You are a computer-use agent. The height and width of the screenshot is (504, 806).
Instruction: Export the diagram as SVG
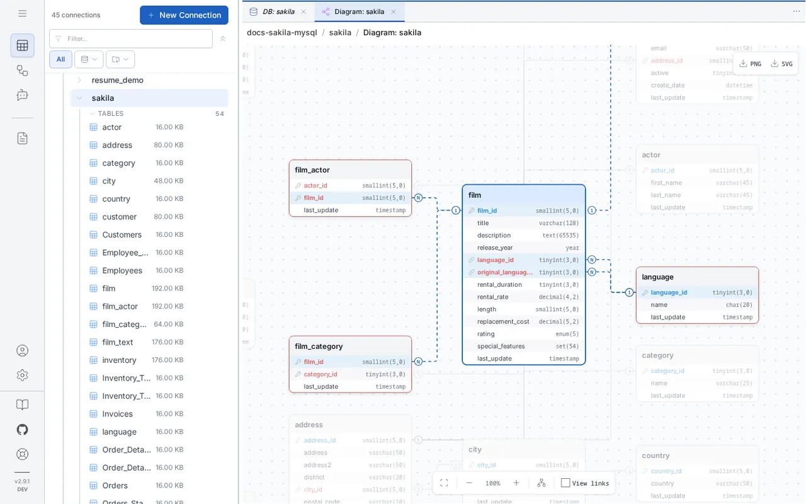point(782,64)
